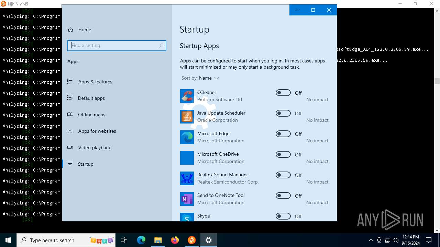Viewport: 440px width, 247px height.
Task: Click the CCleaner app icon
Action: [x=187, y=96]
